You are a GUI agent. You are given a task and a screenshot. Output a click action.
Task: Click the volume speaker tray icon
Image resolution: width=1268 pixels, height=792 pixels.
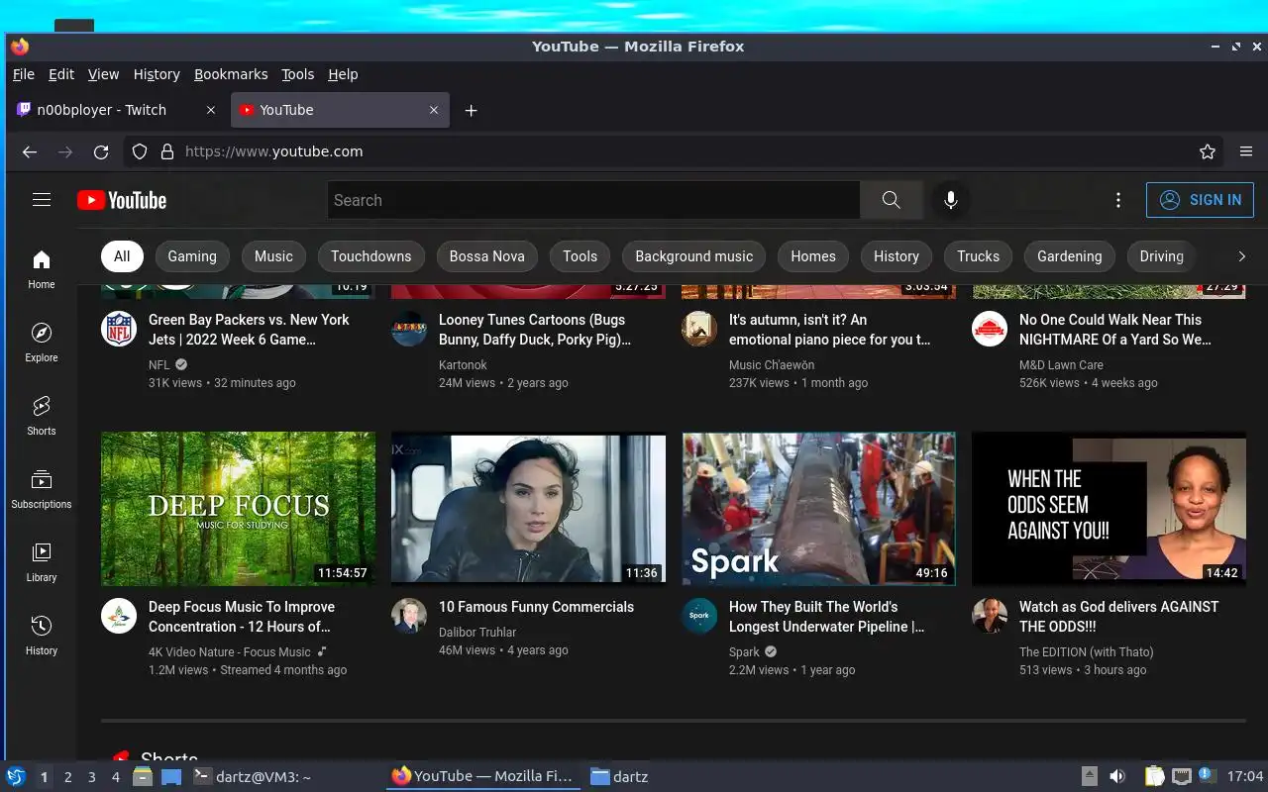coord(1117,777)
